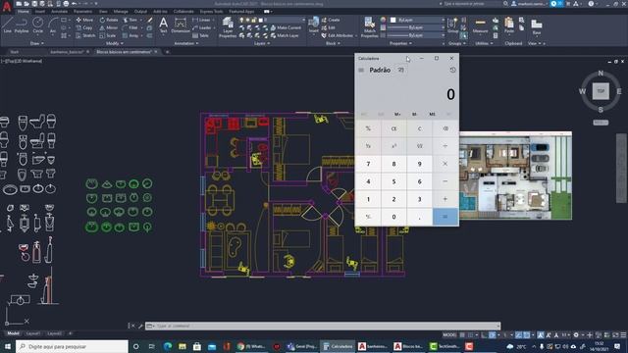Click the Measure utility tool
The width and height of the screenshot is (628, 353).
pos(480,25)
